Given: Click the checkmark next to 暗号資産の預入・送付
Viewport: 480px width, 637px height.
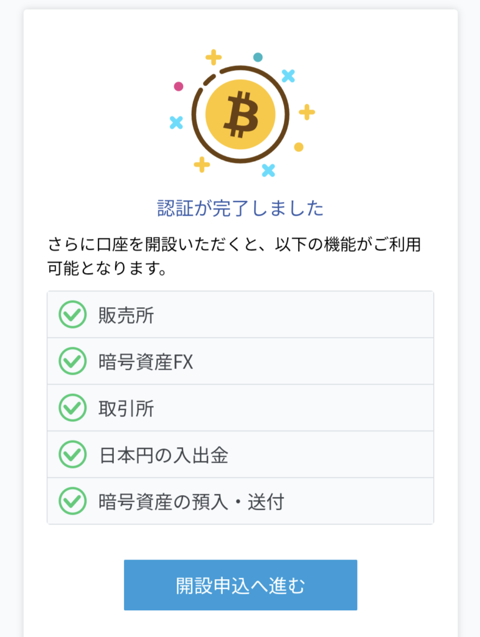Looking at the screenshot, I should coord(72,501).
